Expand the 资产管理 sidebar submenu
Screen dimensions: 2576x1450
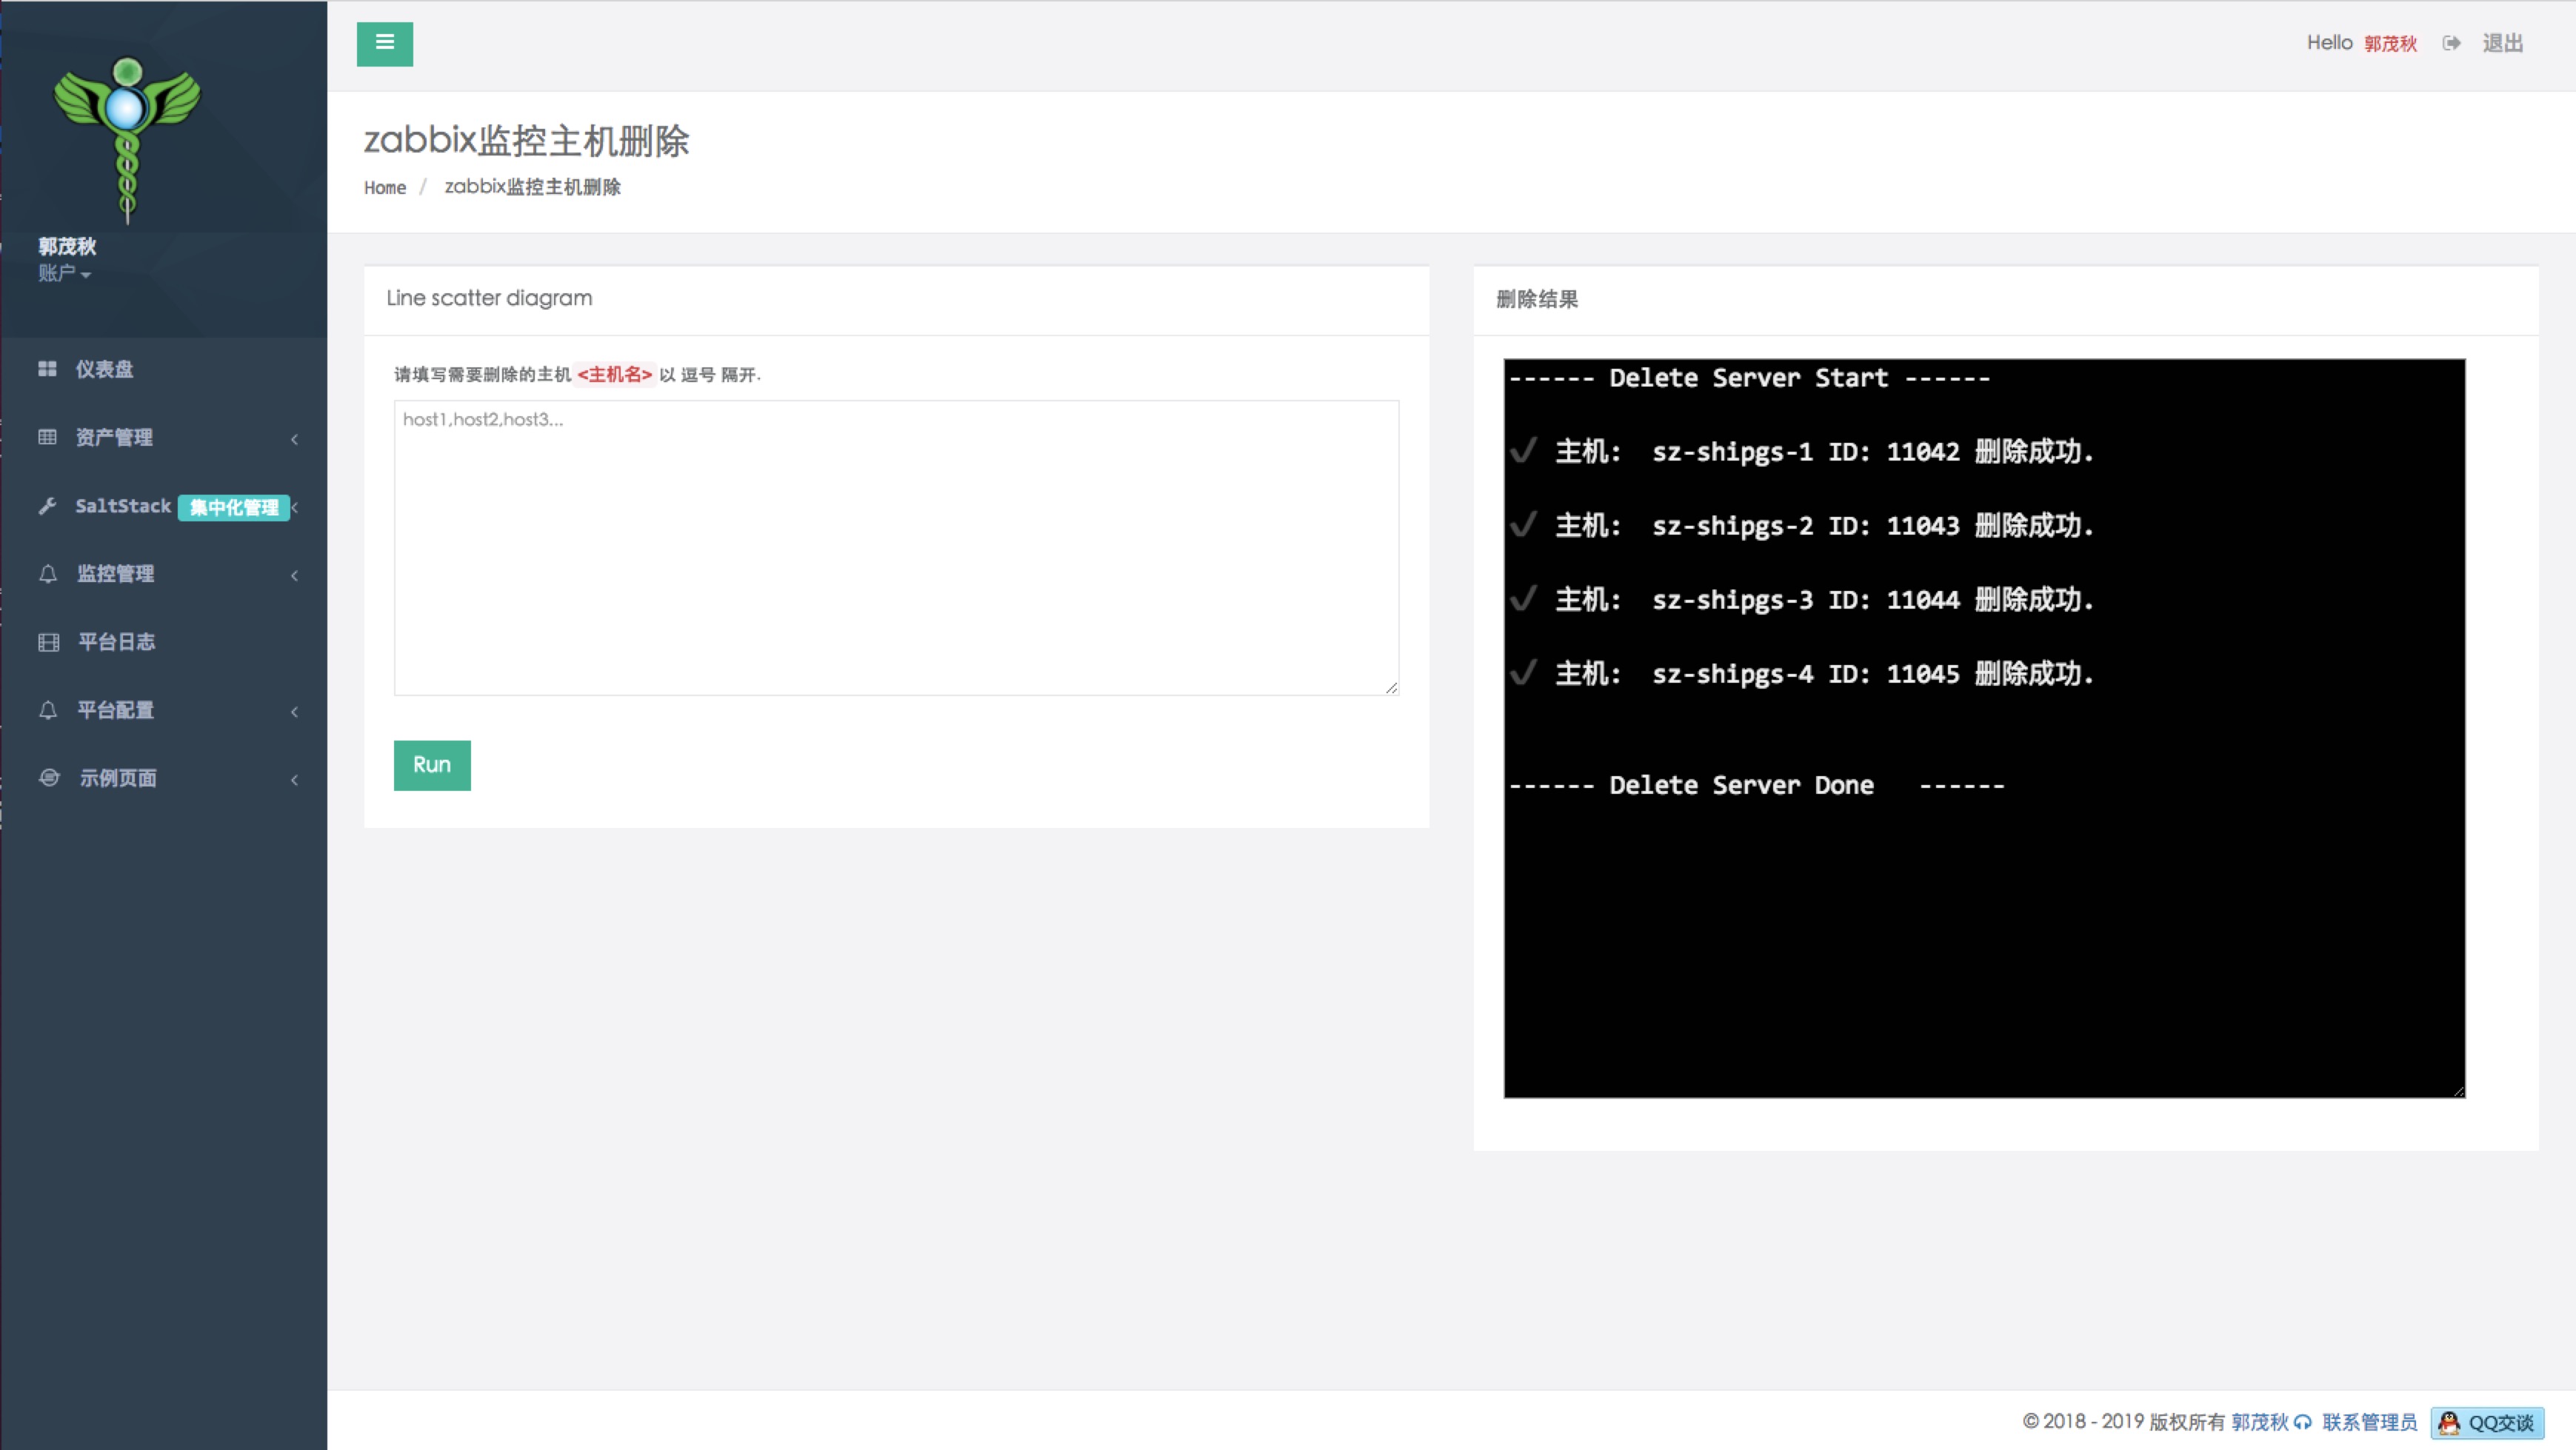[294, 438]
